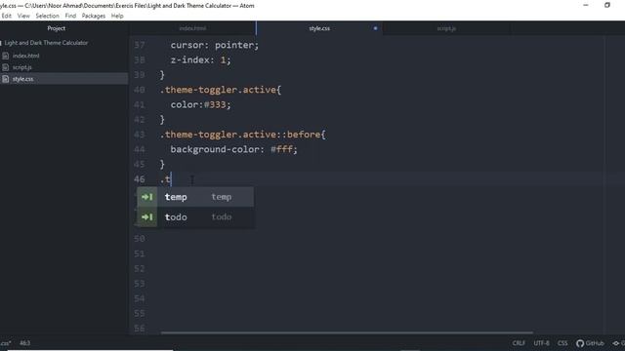The width and height of the screenshot is (625, 351).
Task: Collapse the Light and Dark Theme Calculator folder
Action: click(x=46, y=43)
